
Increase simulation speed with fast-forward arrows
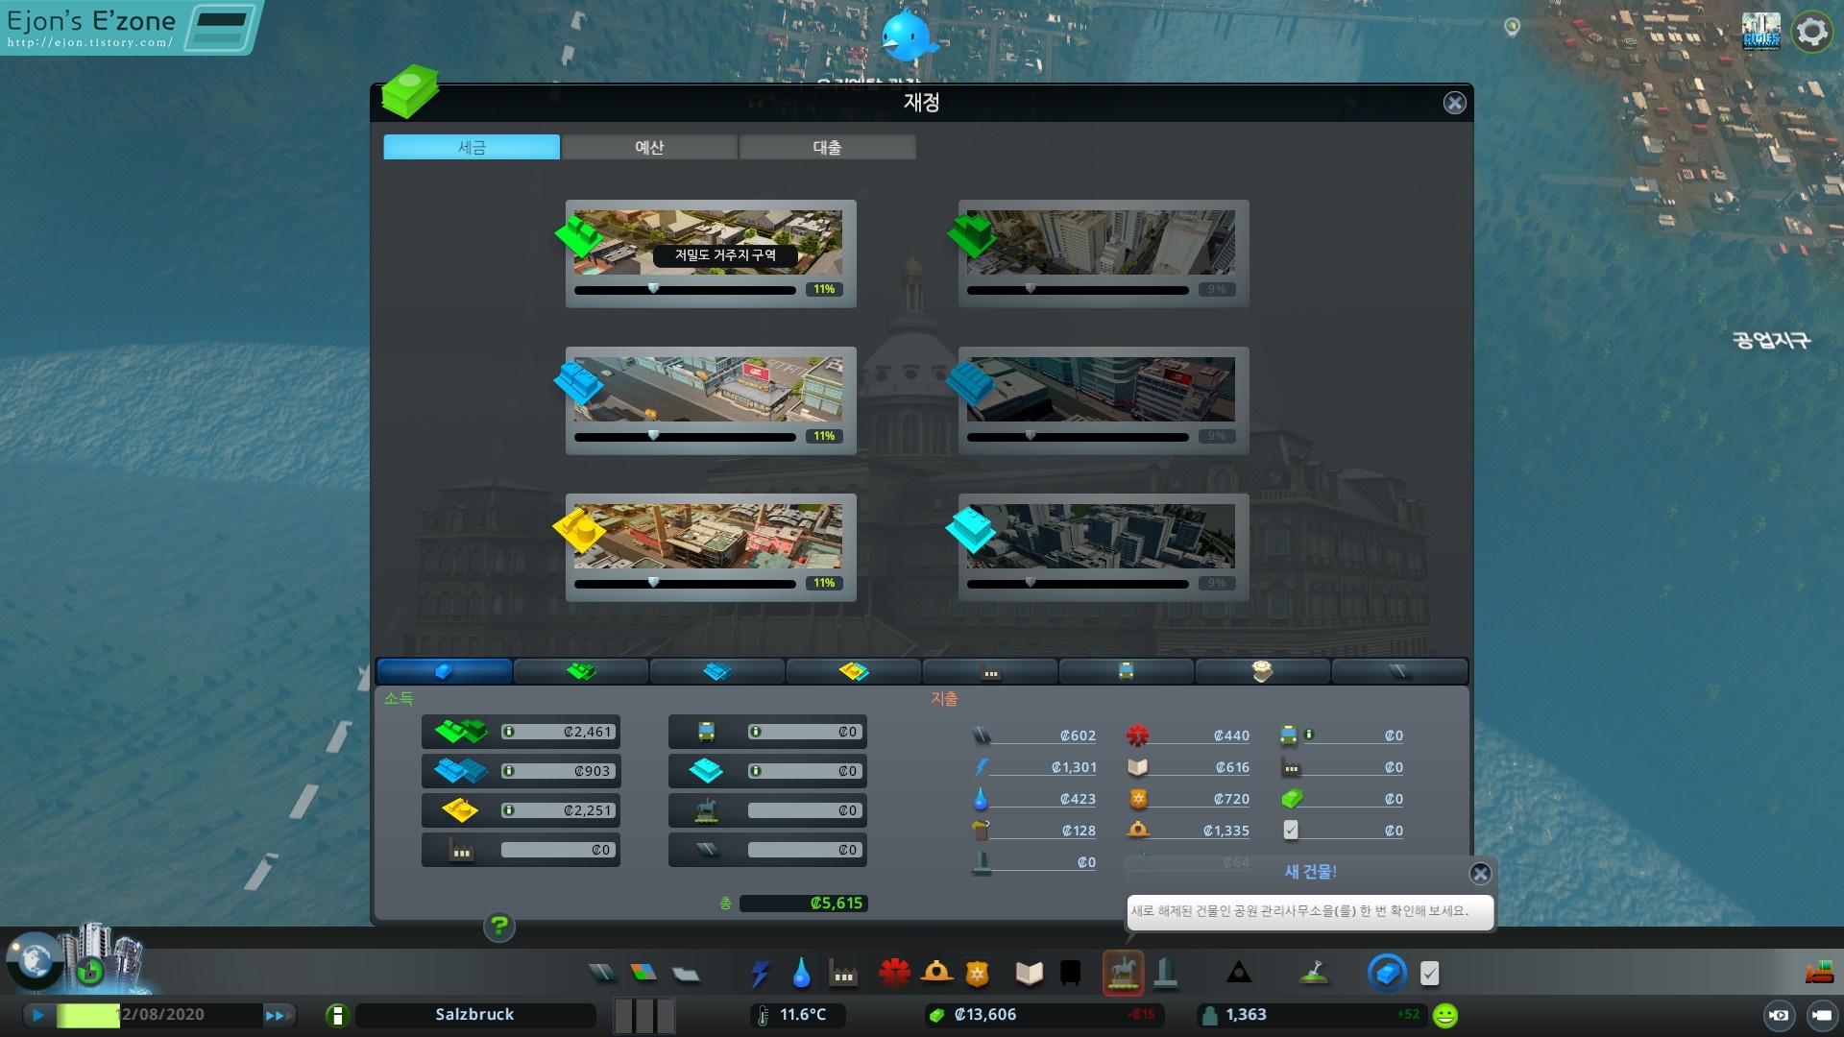click(277, 1015)
